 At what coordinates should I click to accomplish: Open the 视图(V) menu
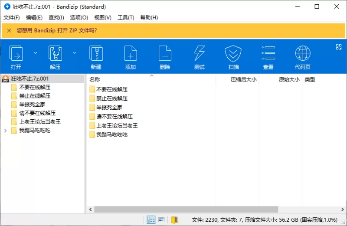tap(103, 17)
